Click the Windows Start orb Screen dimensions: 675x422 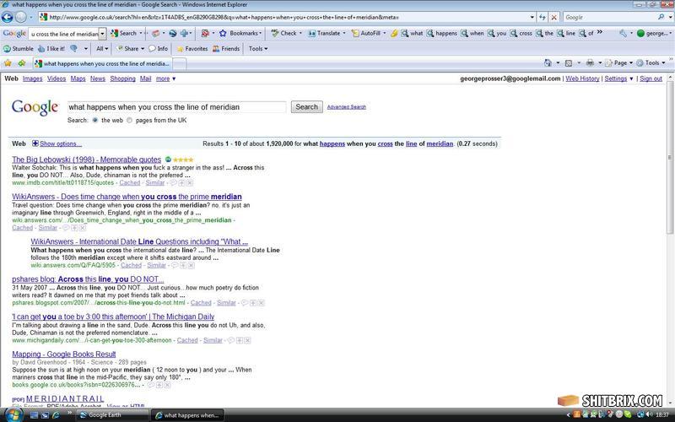[13, 414]
